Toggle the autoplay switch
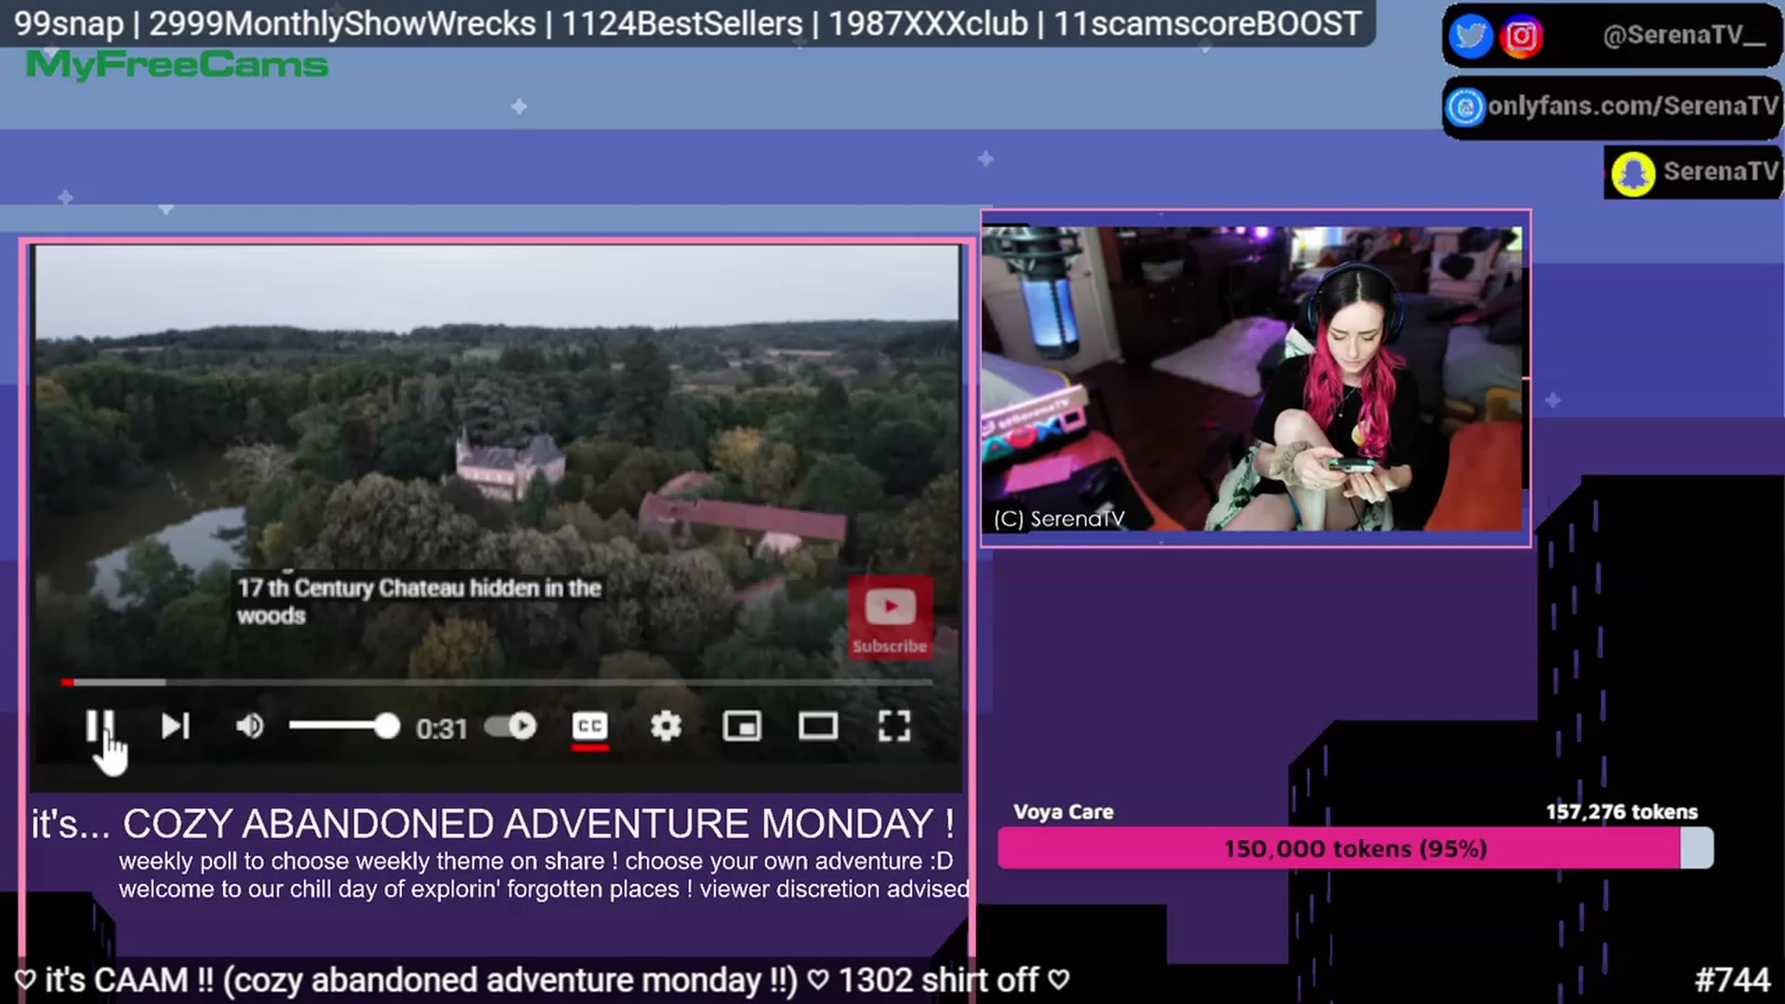 tap(510, 726)
